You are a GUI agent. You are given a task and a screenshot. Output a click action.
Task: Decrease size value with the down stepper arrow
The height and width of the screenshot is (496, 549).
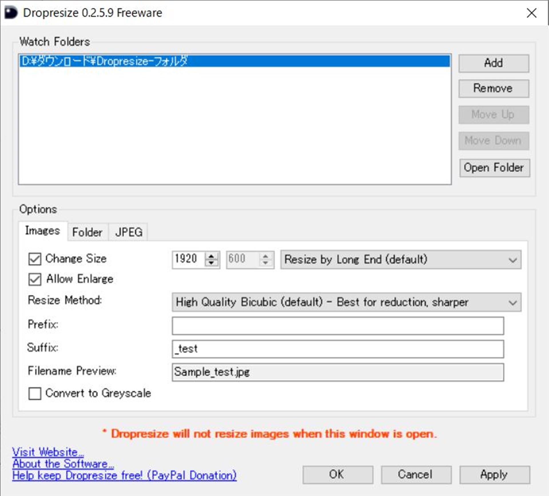click(x=211, y=263)
